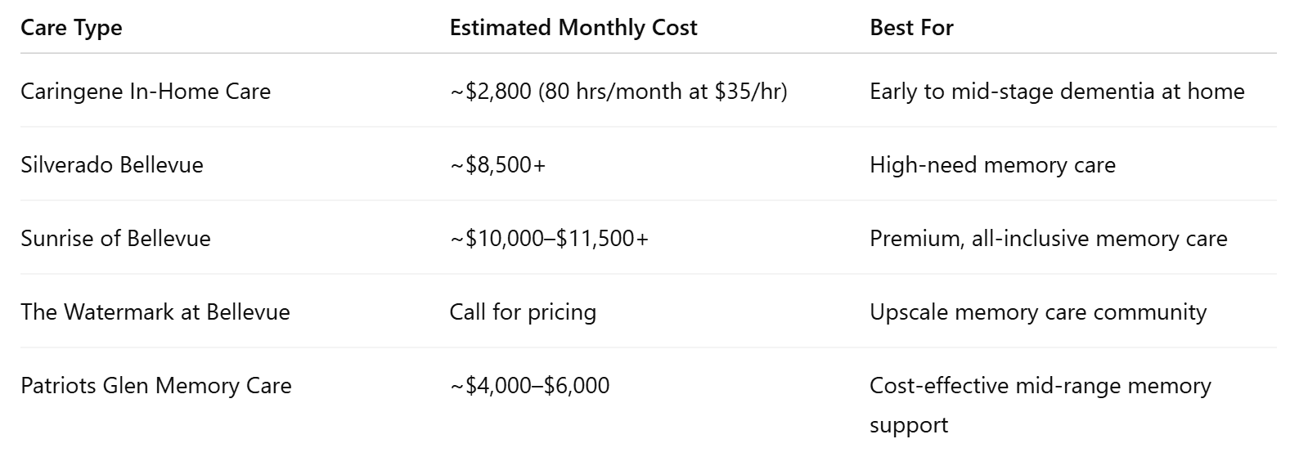Select the Patriots Glen Memory Care cell
This screenshot has width=1299, height=457.
coord(156,385)
